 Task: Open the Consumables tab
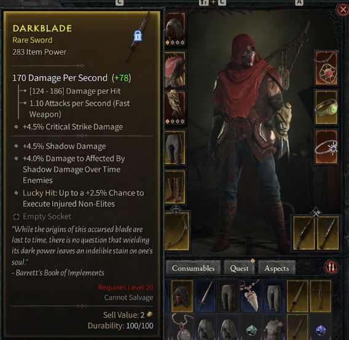tap(193, 268)
